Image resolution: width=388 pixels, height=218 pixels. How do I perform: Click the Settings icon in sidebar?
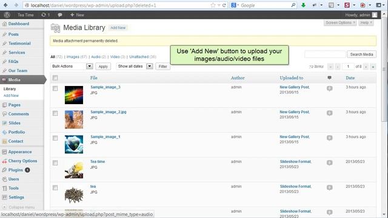pos(4,197)
